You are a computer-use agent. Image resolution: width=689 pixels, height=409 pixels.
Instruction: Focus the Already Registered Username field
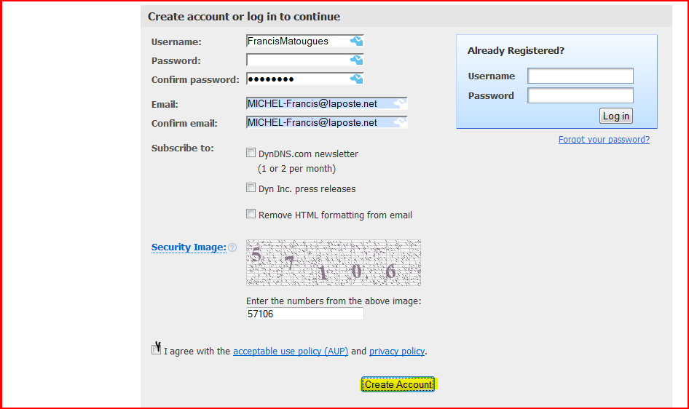tap(580, 76)
